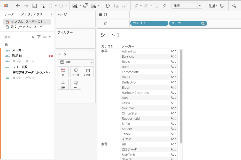
Task: Click the メーカー pill on rows shelf
Action: coord(188,23)
